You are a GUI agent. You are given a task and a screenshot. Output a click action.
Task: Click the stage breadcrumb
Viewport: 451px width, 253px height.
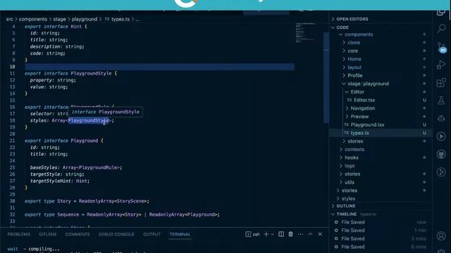click(x=59, y=19)
